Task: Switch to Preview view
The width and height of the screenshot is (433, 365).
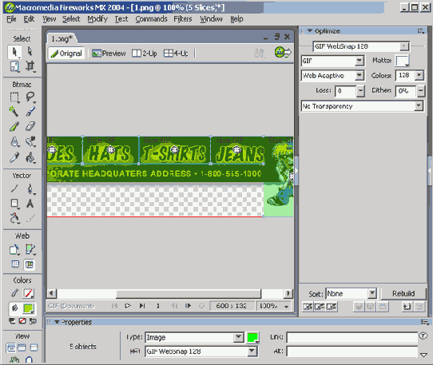Action: (x=109, y=54)
